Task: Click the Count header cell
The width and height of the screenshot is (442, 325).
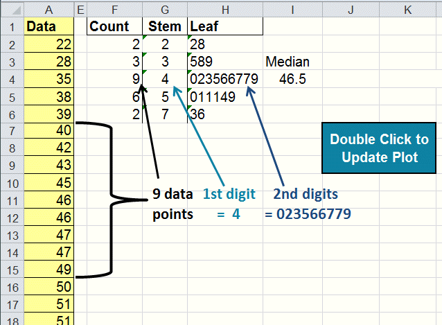Action: point(114,26)
